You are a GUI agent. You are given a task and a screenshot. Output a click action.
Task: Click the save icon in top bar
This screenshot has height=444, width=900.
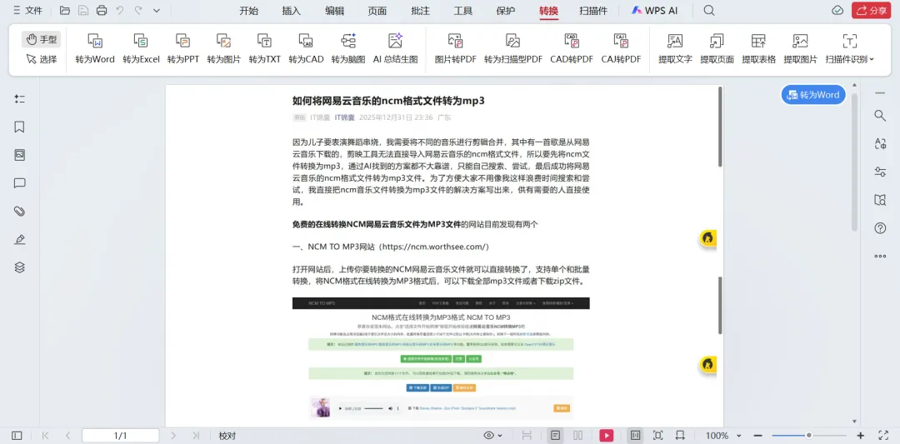tap(83, 10)
